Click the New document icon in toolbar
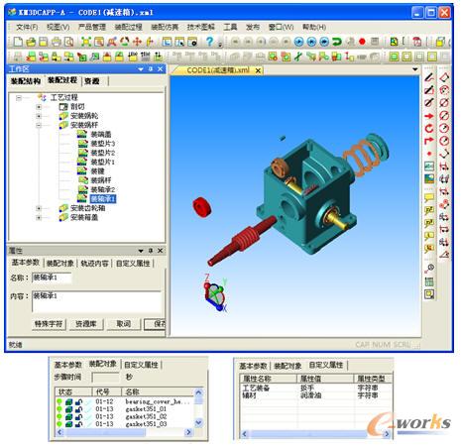Image resolution: width=461 pixels, height=446 pixels. pos(18,42)
